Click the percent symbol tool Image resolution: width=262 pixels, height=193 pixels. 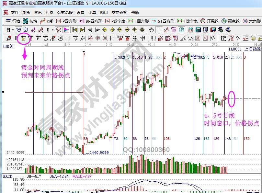point(238,38)
